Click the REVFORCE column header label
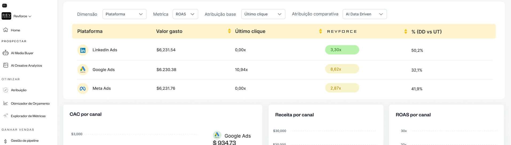511x145 pixels. point(342,31)
